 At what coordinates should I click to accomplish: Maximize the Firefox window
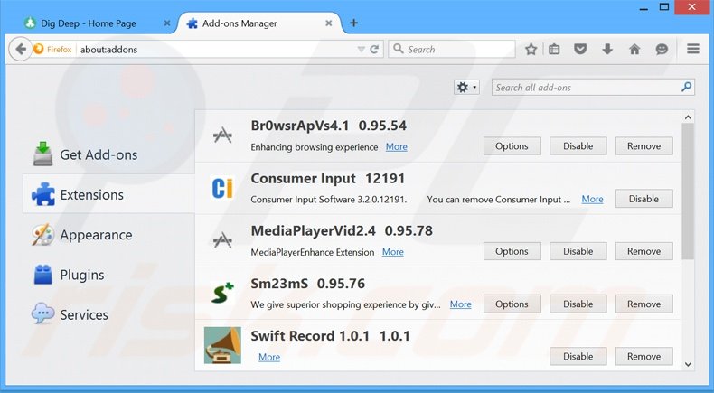(x=664, y=7)
